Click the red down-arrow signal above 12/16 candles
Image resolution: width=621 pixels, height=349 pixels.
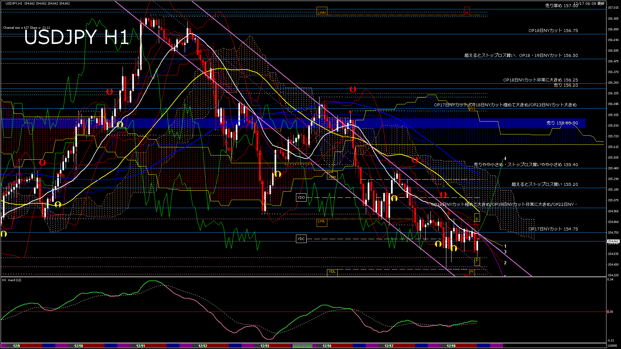click(x=353, y=89)
